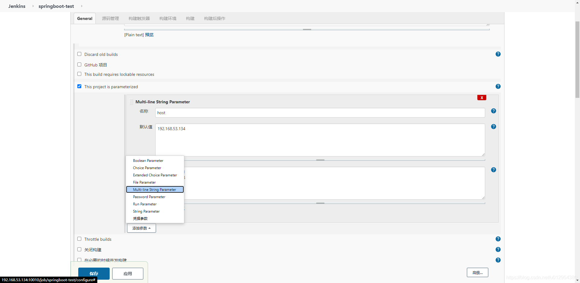Open help for the parameter name field
This screenshot has width=580, height=283.
(x=494, y=111)
